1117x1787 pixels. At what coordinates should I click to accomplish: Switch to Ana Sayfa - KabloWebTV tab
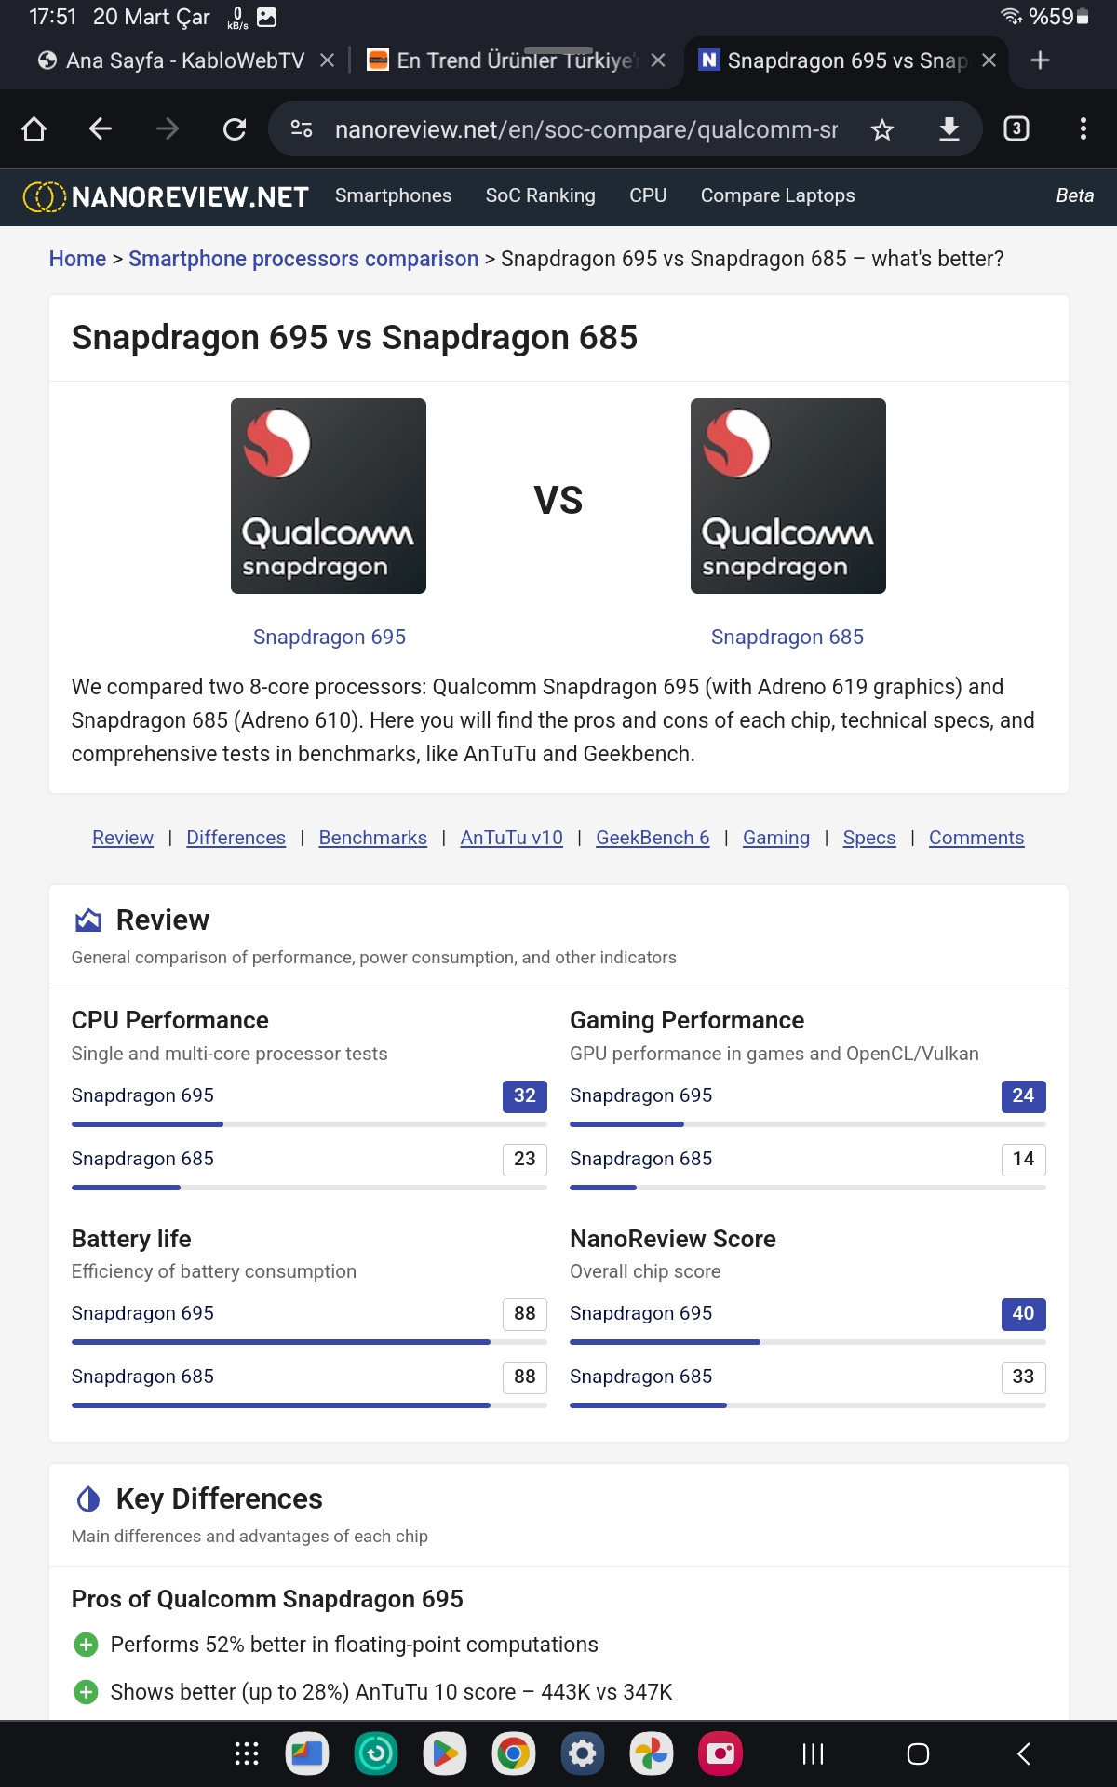point(171,60)
